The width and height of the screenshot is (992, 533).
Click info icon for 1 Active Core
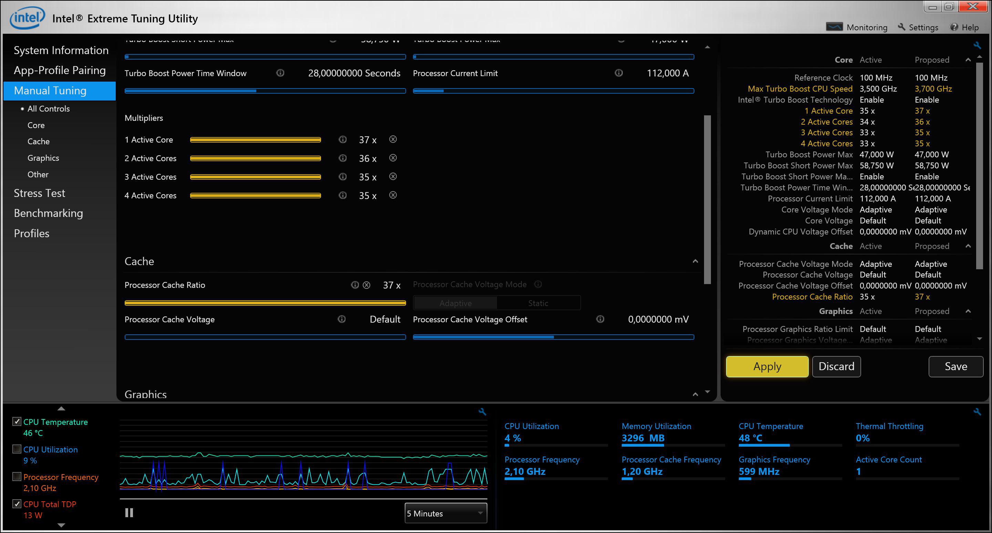(342, 139)
